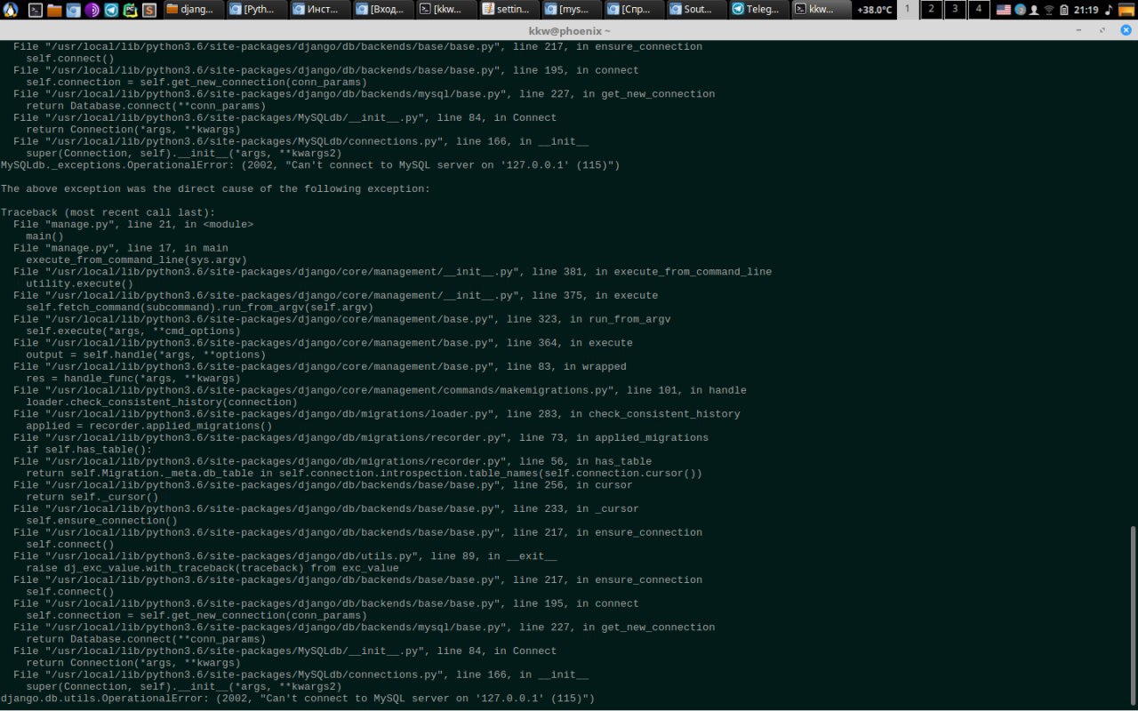Open the clock showing 21:19

(x=1086, y=10)
